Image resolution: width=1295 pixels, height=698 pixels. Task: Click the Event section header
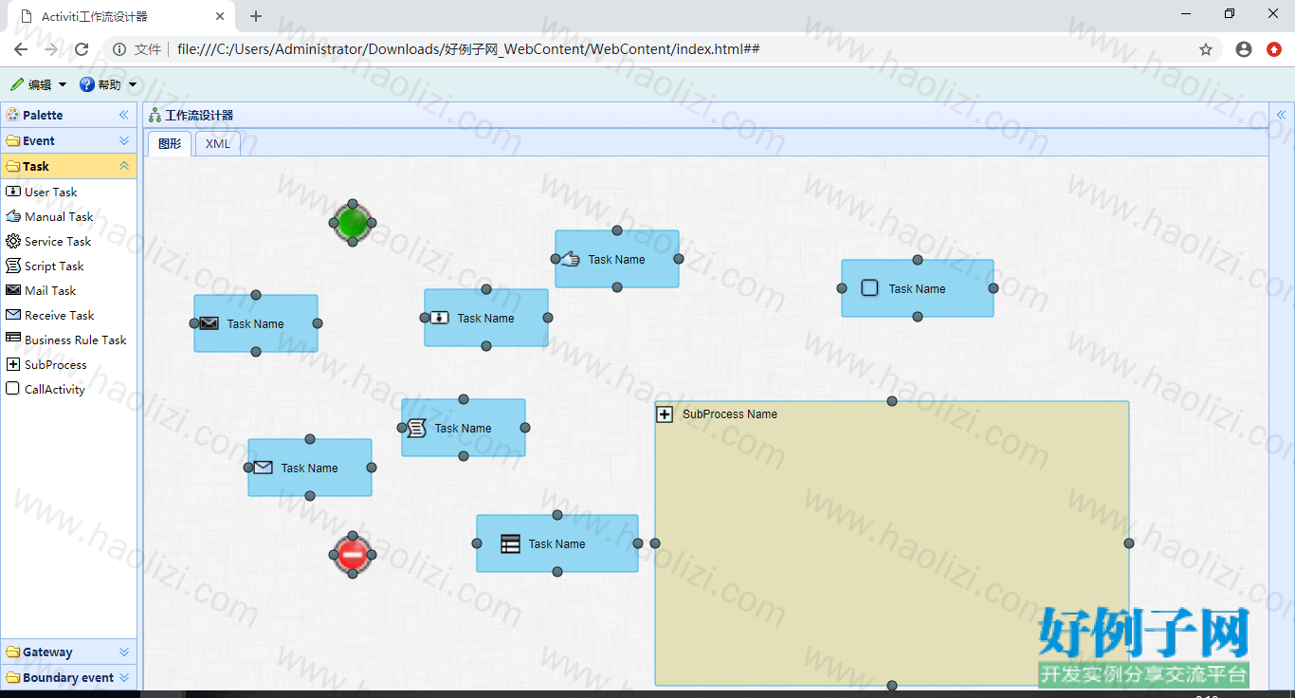click(68, 140)
